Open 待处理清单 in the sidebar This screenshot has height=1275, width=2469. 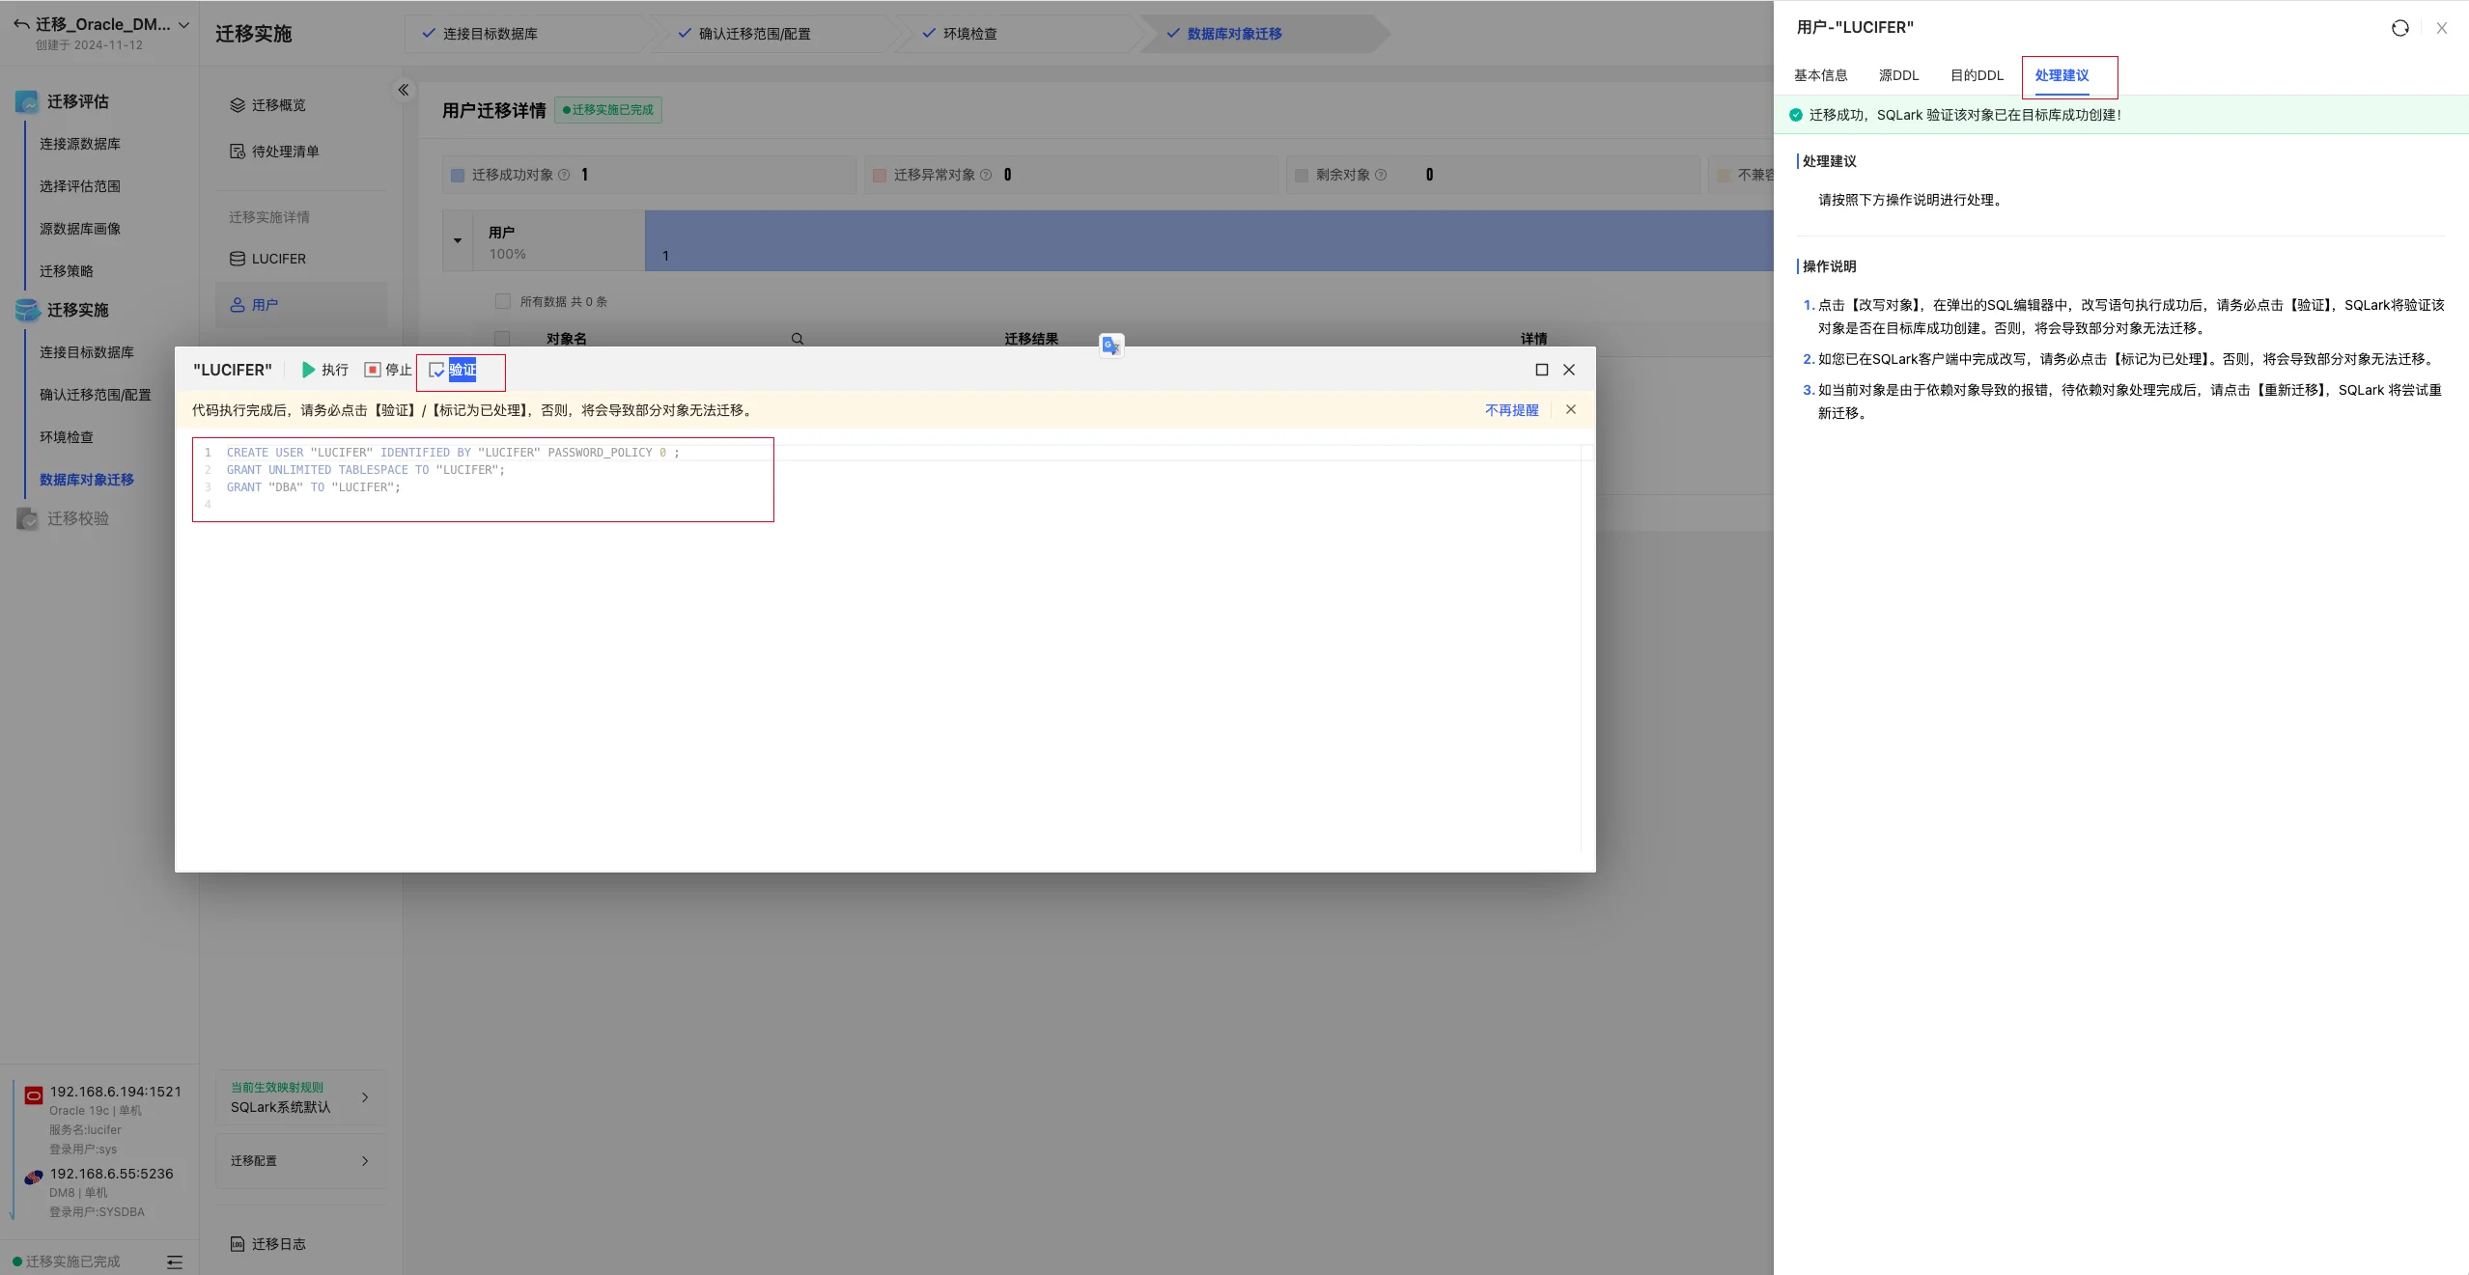(x=285, y=152)
